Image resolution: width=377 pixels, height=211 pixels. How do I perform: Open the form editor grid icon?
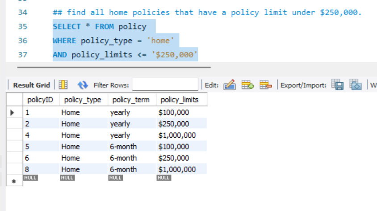tap(63, 84)
